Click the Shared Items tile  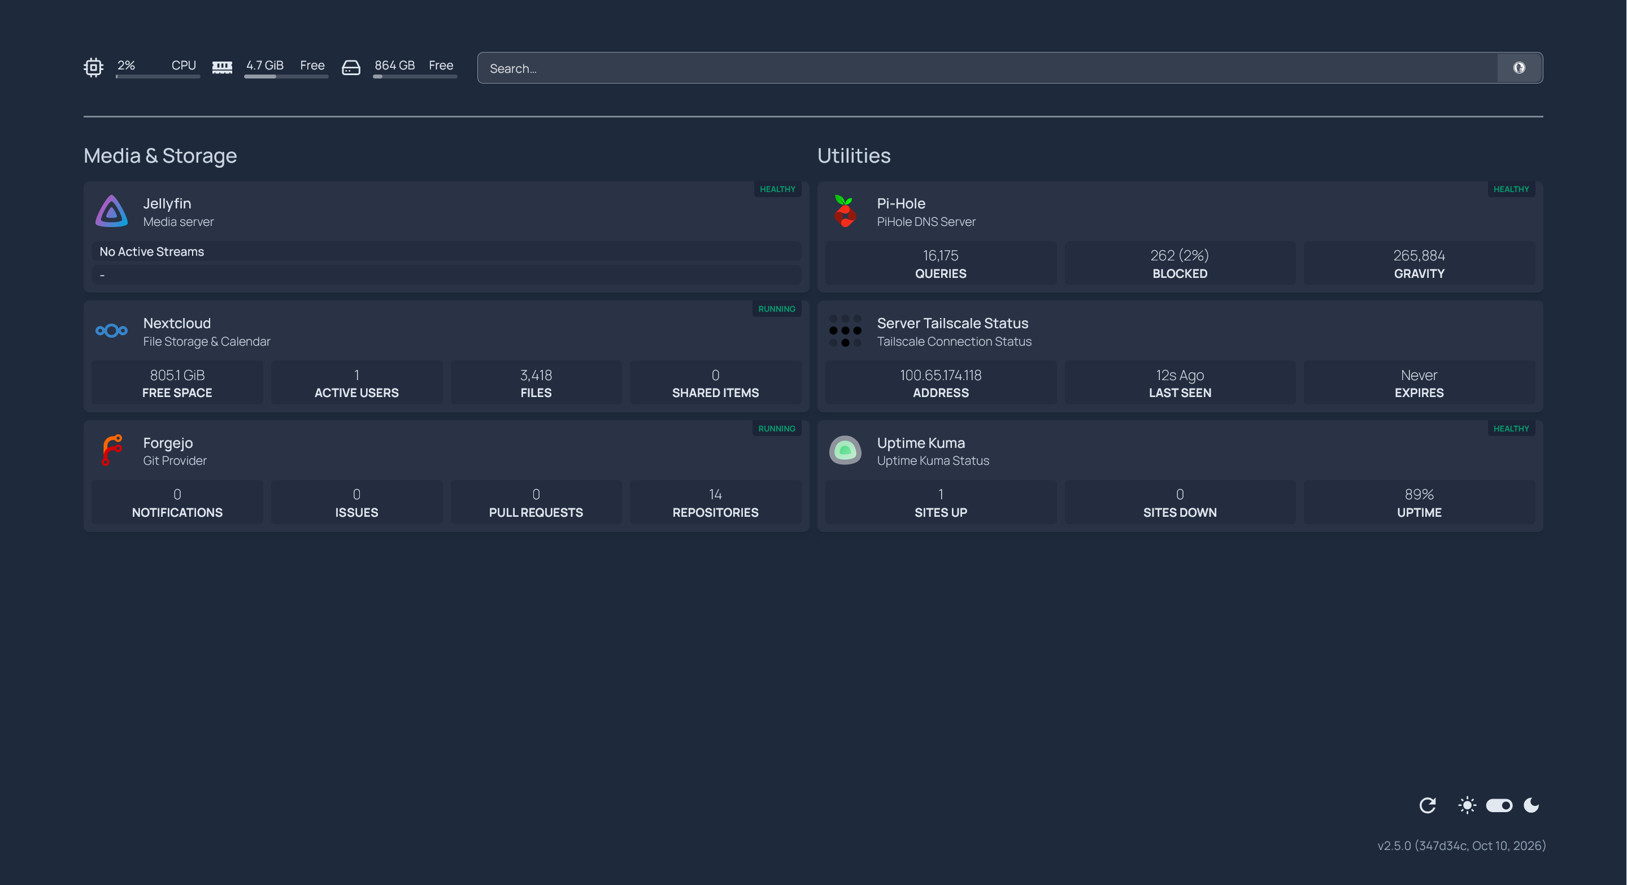pos(716,382)
